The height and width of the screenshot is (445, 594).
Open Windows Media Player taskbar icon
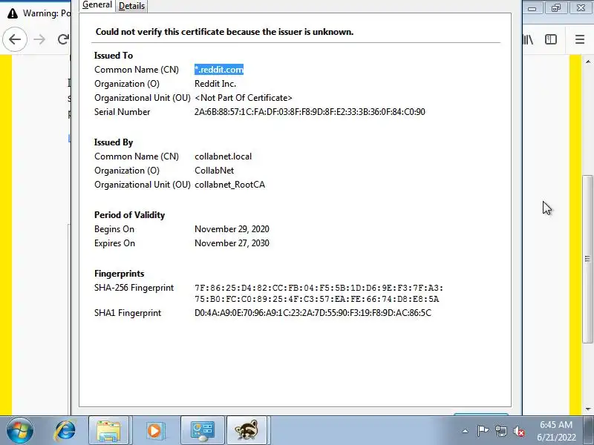(x=154, y=431)
